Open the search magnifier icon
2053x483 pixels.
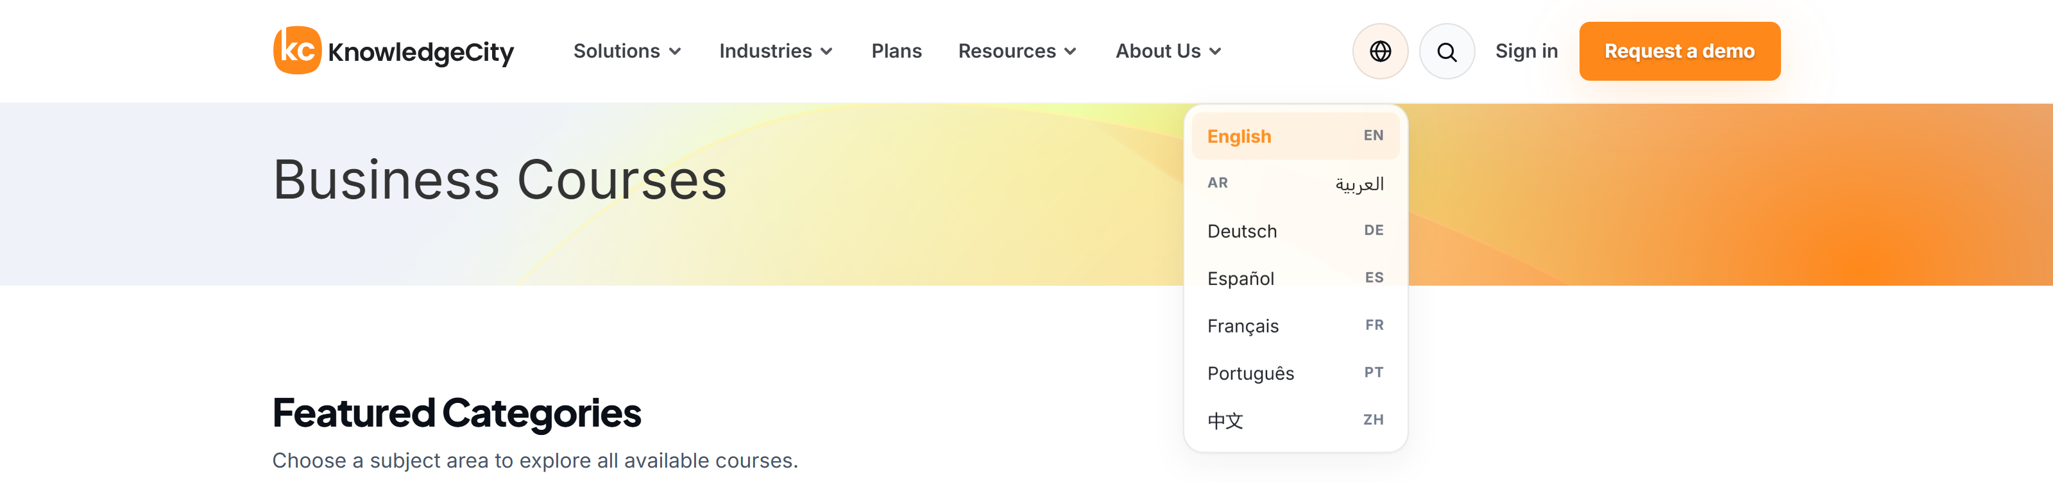pos(1447,52)
